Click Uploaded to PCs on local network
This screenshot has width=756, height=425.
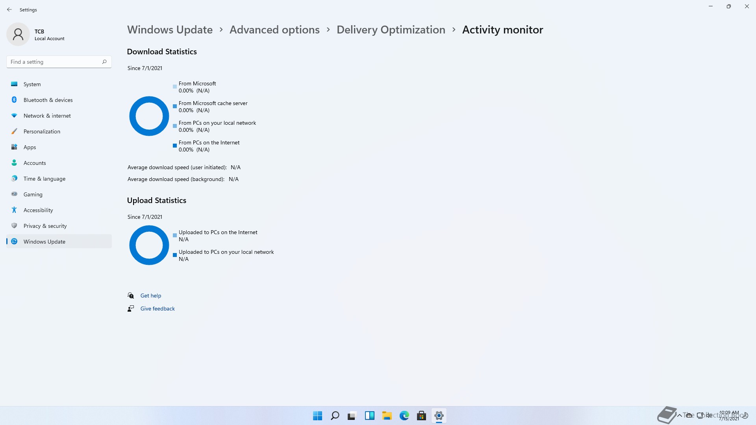pos(226,252)
